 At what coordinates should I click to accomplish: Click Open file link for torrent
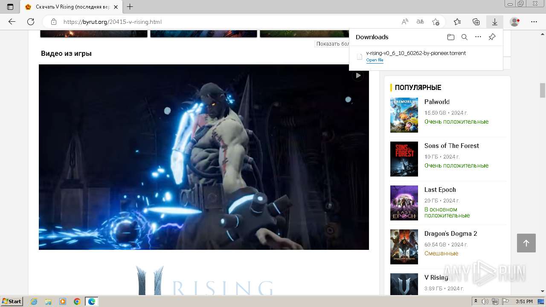[375, 60]
